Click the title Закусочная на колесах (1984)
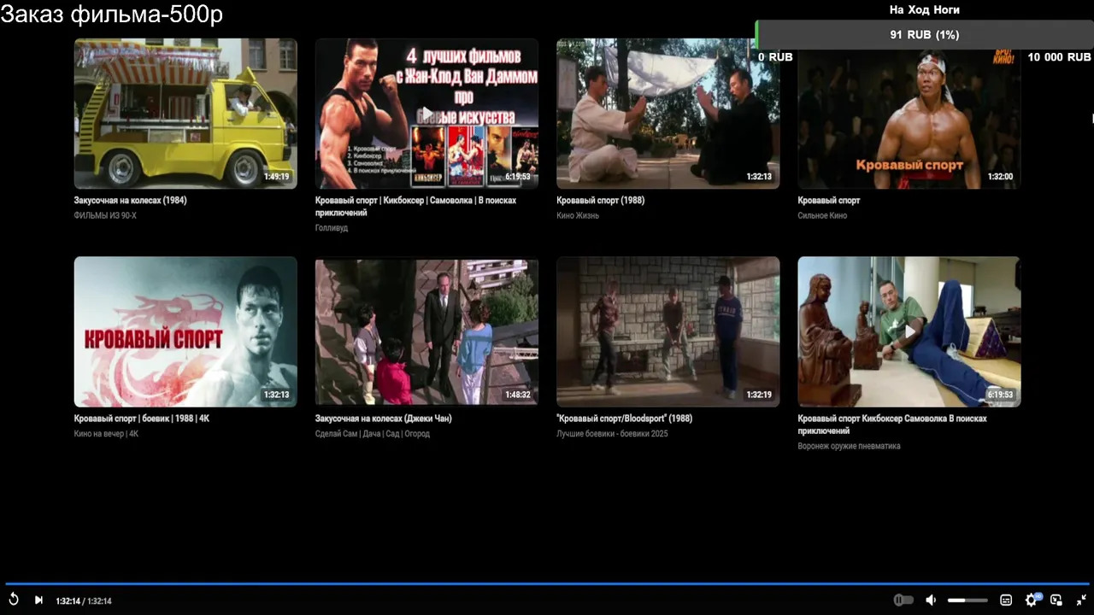 (x=130, y=201)
